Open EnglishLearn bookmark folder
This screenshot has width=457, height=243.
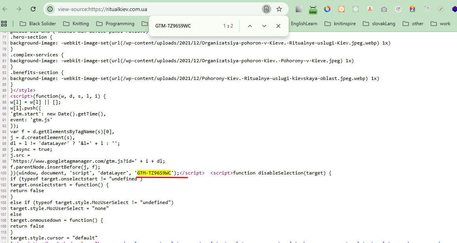[x=304, y=24]
